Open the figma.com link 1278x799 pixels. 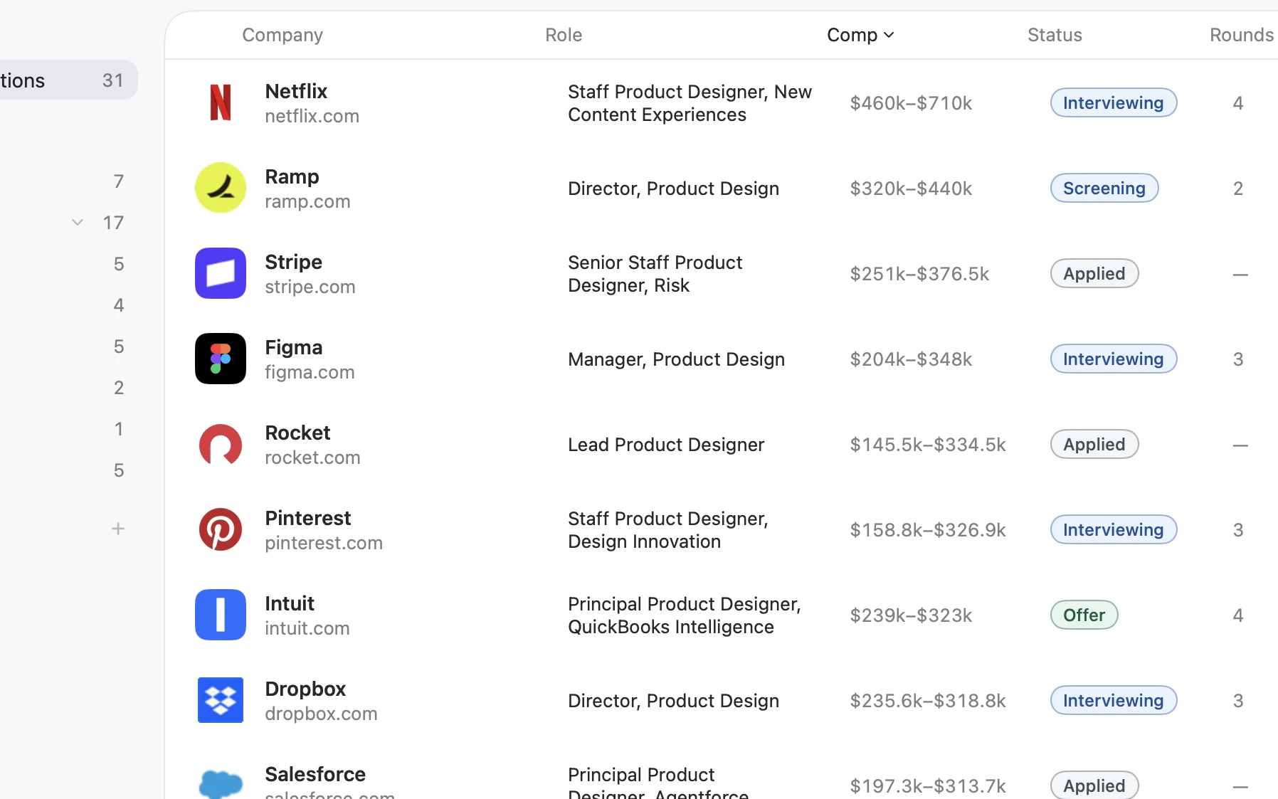click(x=310, y=372)
